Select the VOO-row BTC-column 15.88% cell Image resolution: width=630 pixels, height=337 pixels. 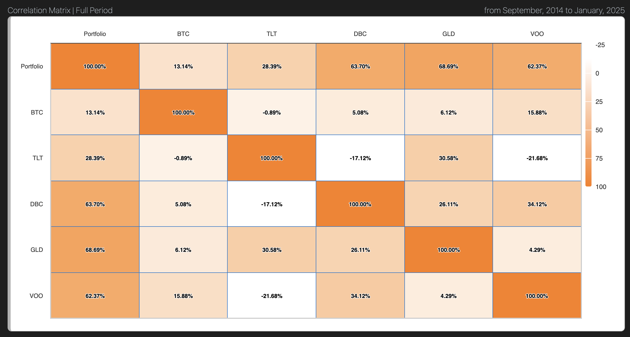coord(183,296)
